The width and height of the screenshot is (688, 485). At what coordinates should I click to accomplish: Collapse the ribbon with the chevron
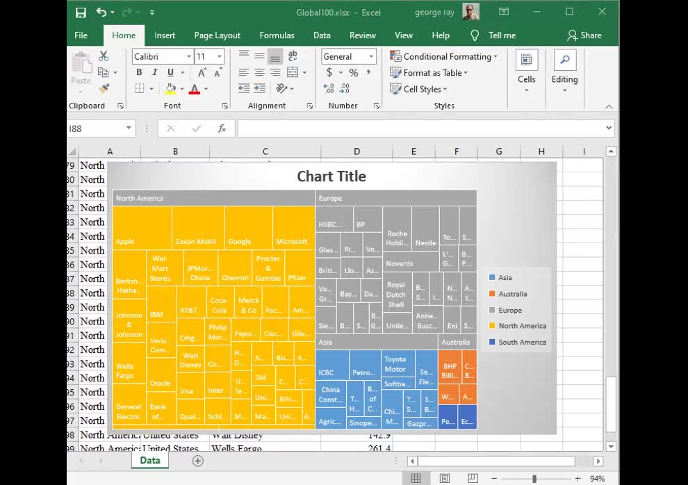coord(609,106)
